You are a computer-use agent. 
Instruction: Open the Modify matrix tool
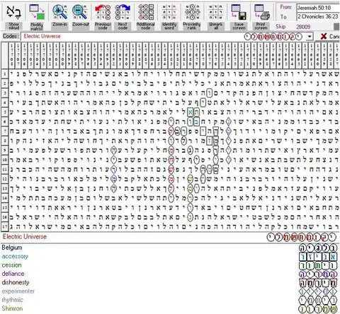tap(37, 12)
